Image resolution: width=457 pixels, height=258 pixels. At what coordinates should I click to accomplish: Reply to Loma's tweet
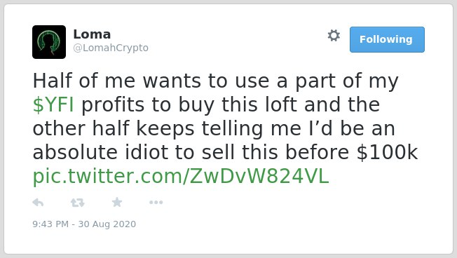pyautogui.click(x=38, y=203)
